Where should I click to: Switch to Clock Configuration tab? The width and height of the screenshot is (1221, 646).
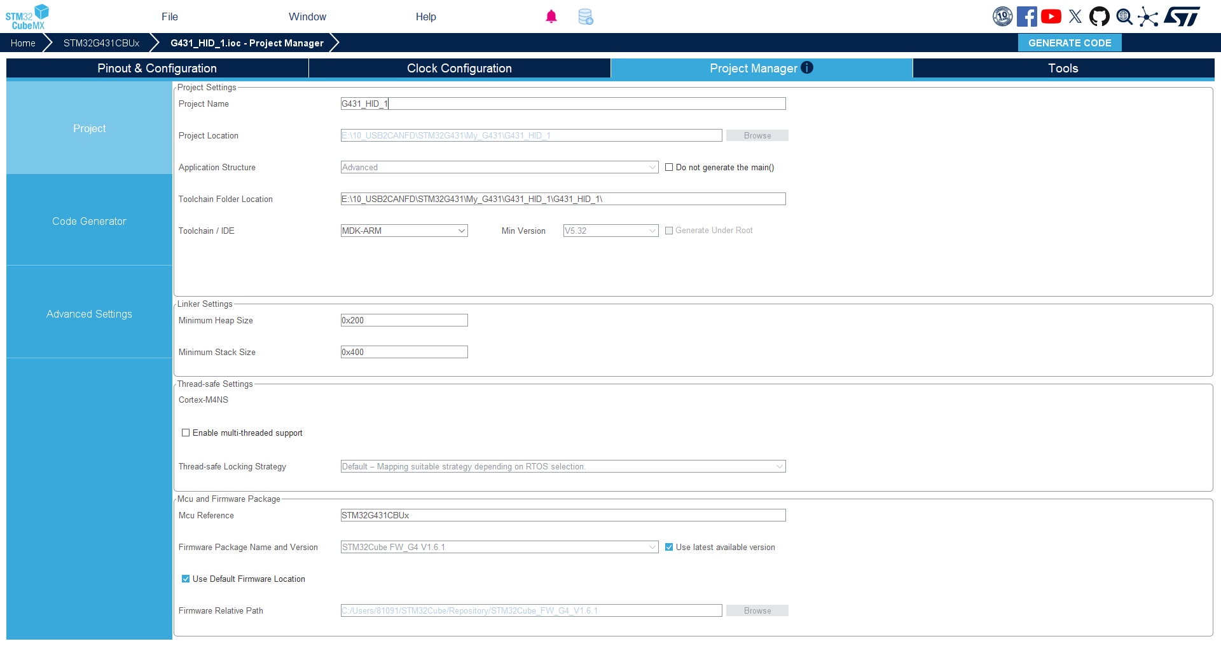(x=459, y=68)
